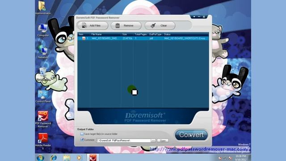Click the Remove button with trash icon
Screen dimensions: 286x161
pyautogui.click(x=126, y=25)
